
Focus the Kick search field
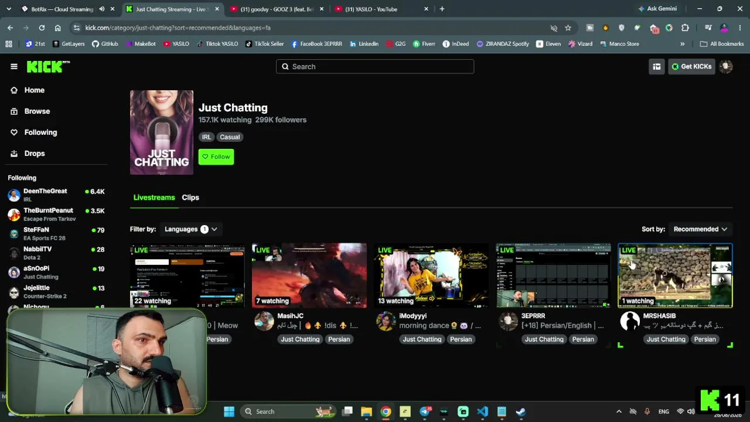coord(375,66)
